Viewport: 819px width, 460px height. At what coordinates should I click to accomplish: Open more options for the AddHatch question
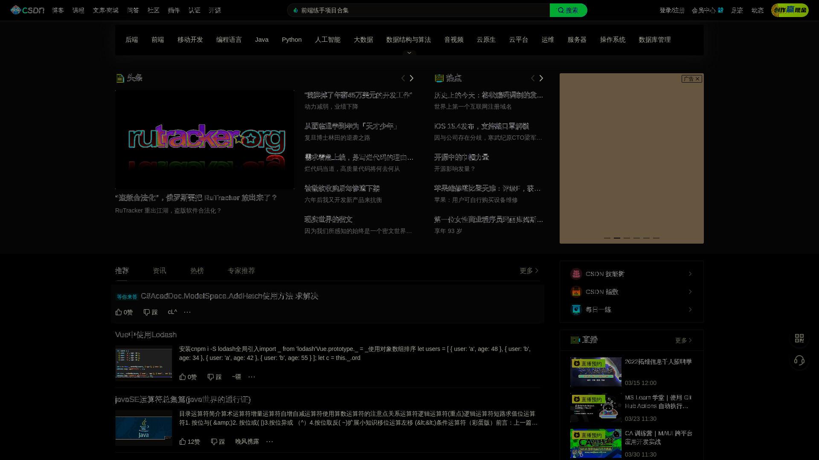pyautogui.click(x=187, y=312)
